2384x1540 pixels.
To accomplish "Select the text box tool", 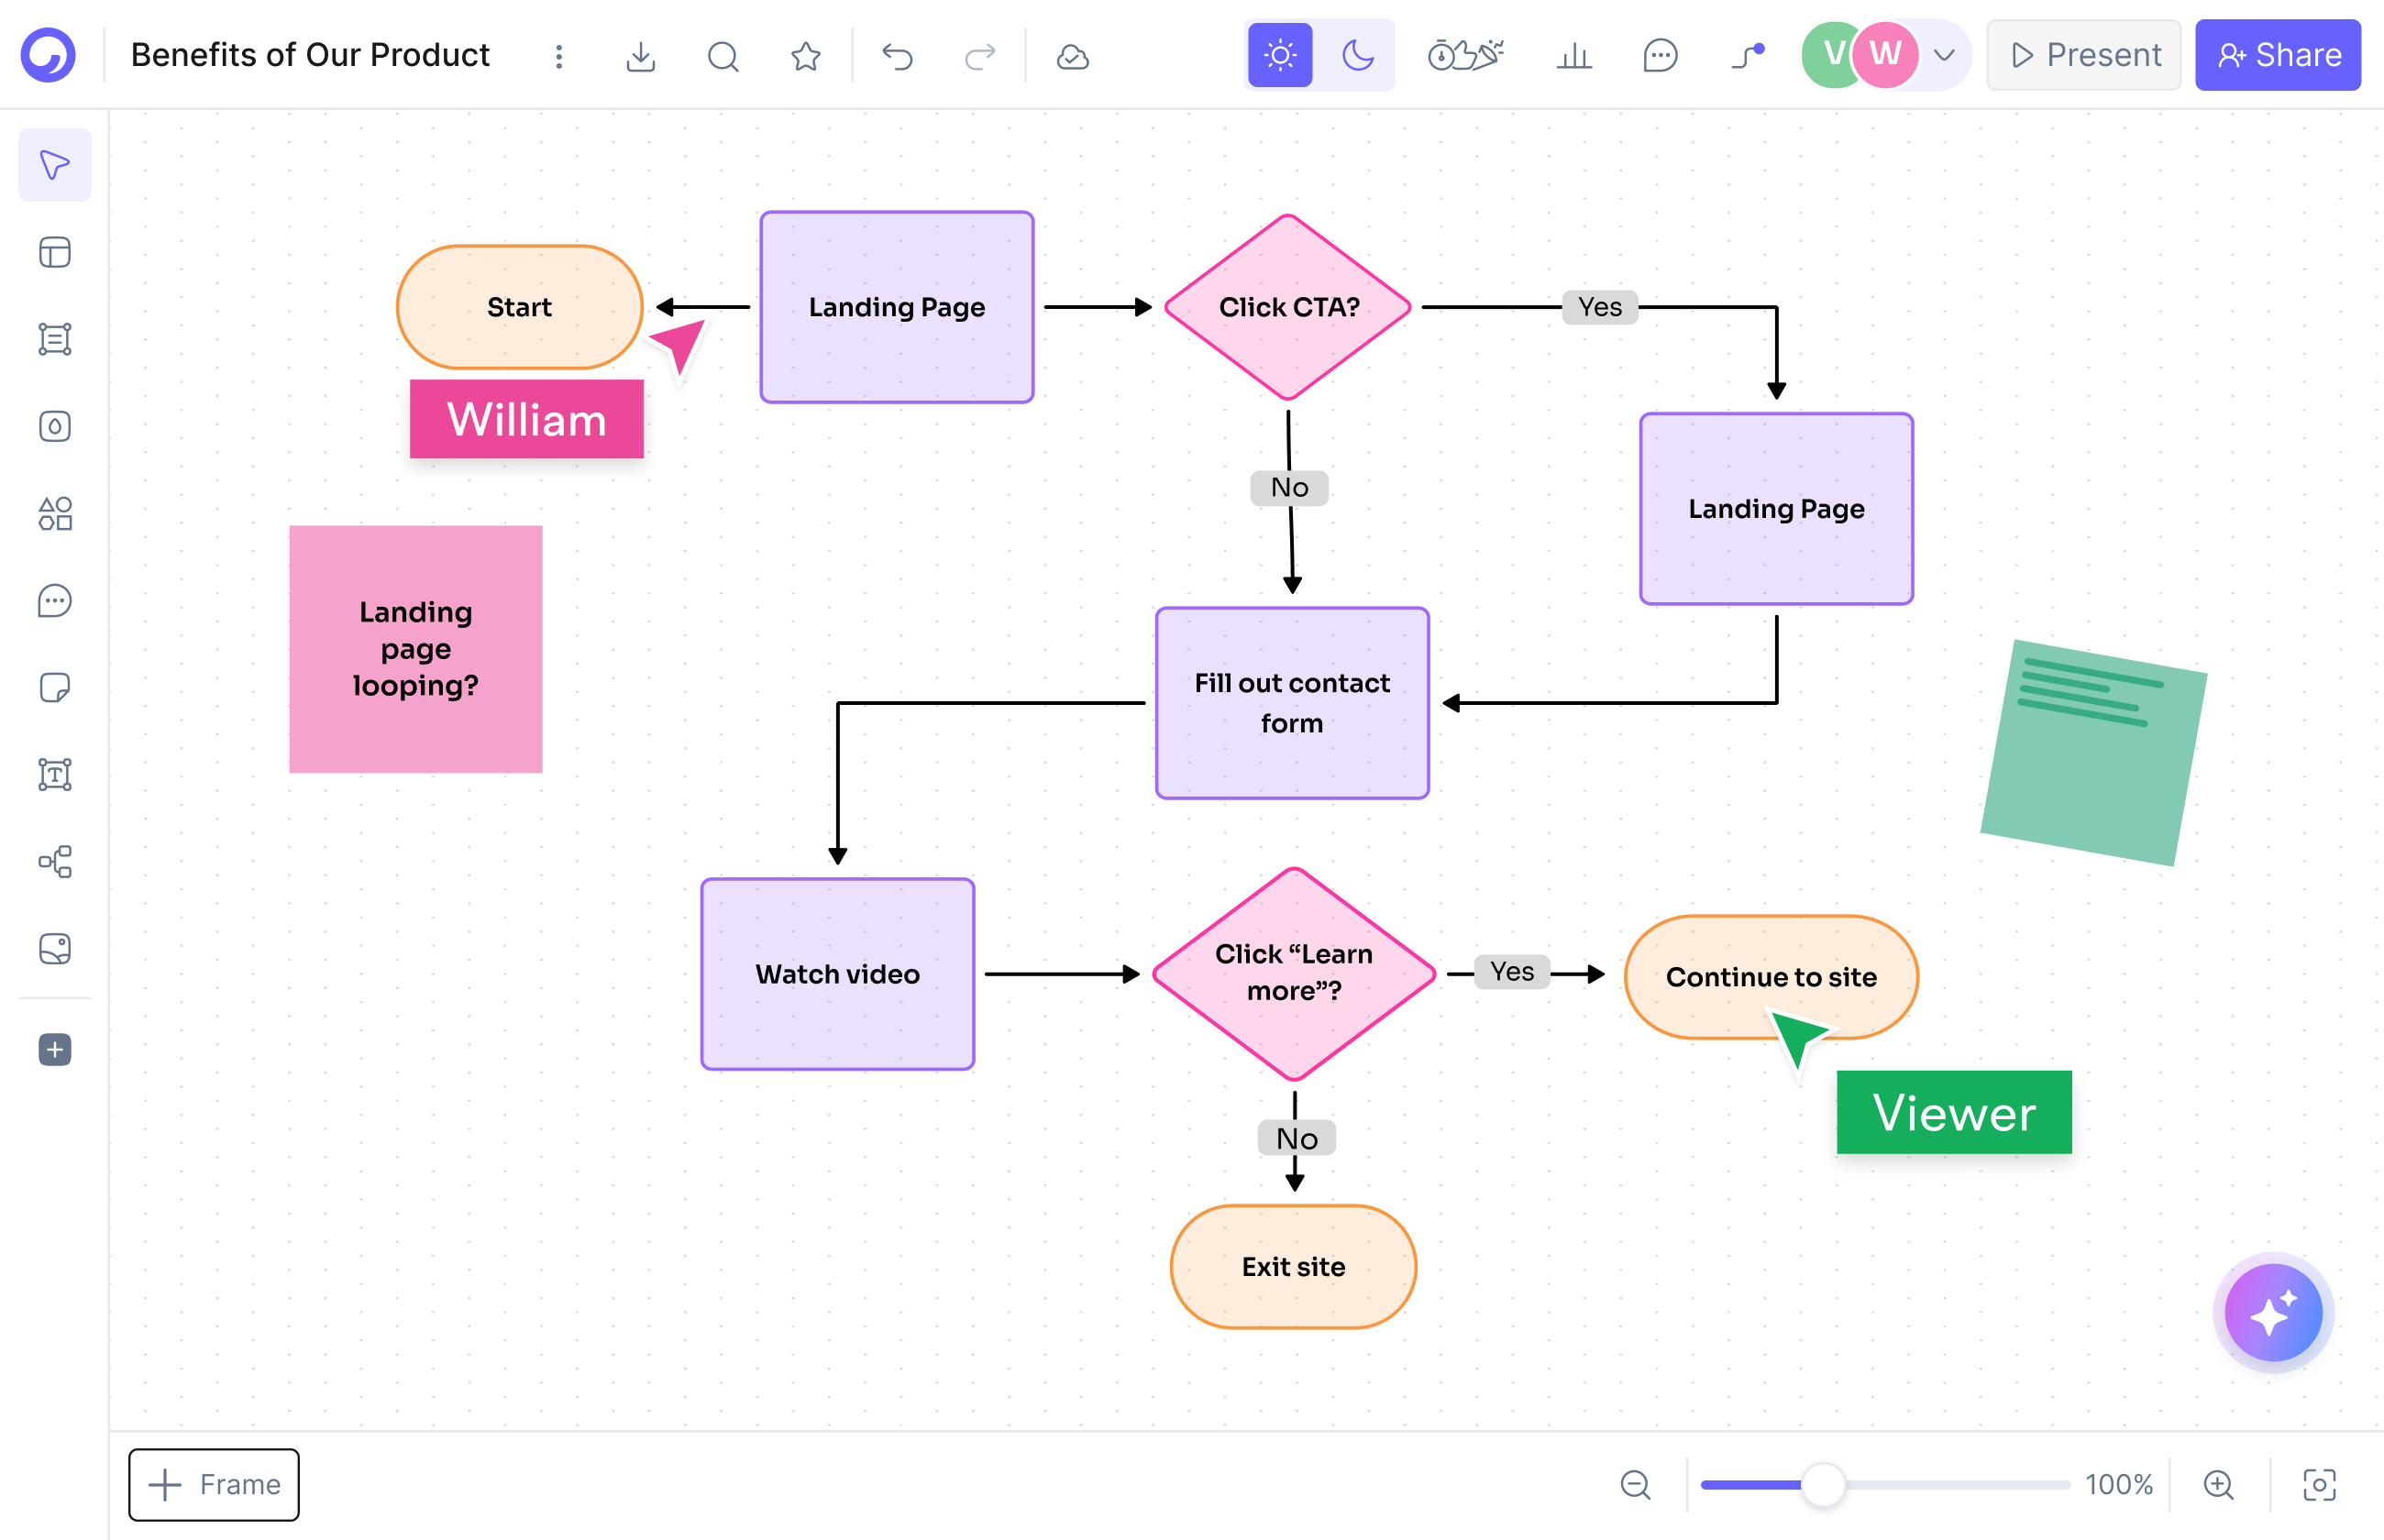I will click(55, 775).
